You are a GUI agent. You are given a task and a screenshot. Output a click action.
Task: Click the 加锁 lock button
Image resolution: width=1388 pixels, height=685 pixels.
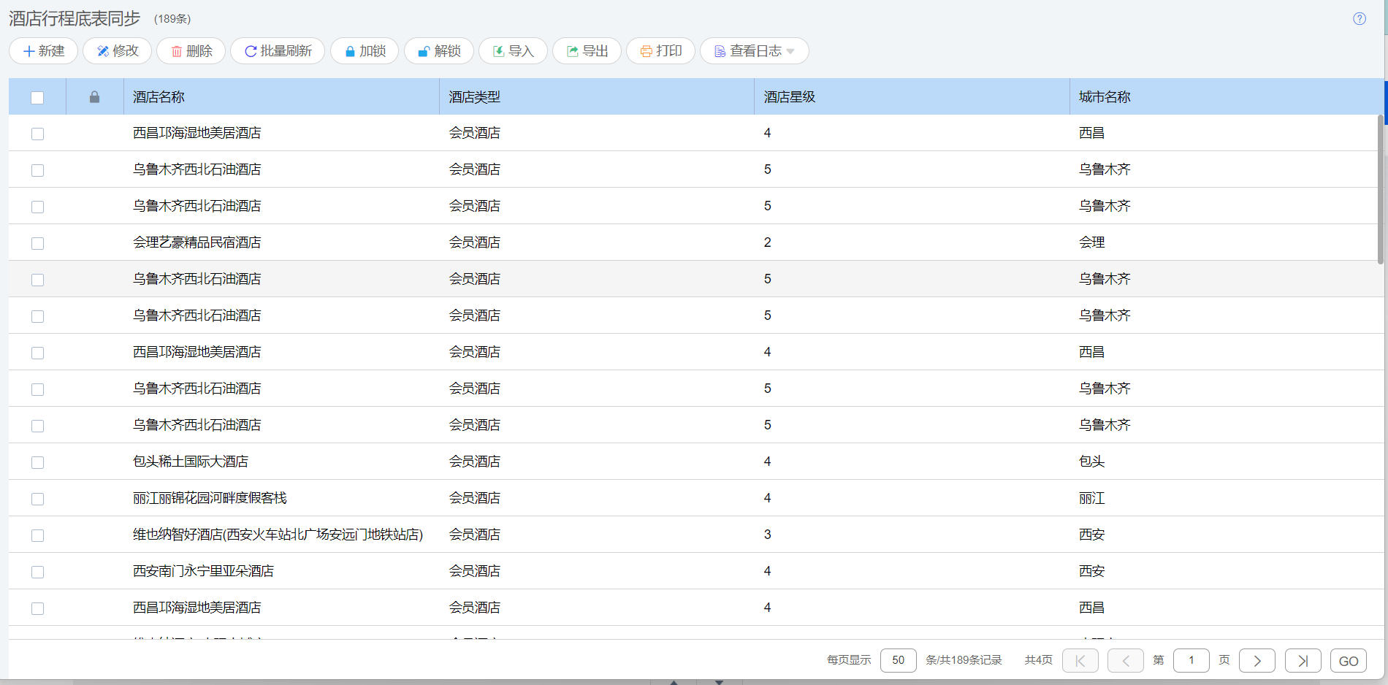pos(365,51)
